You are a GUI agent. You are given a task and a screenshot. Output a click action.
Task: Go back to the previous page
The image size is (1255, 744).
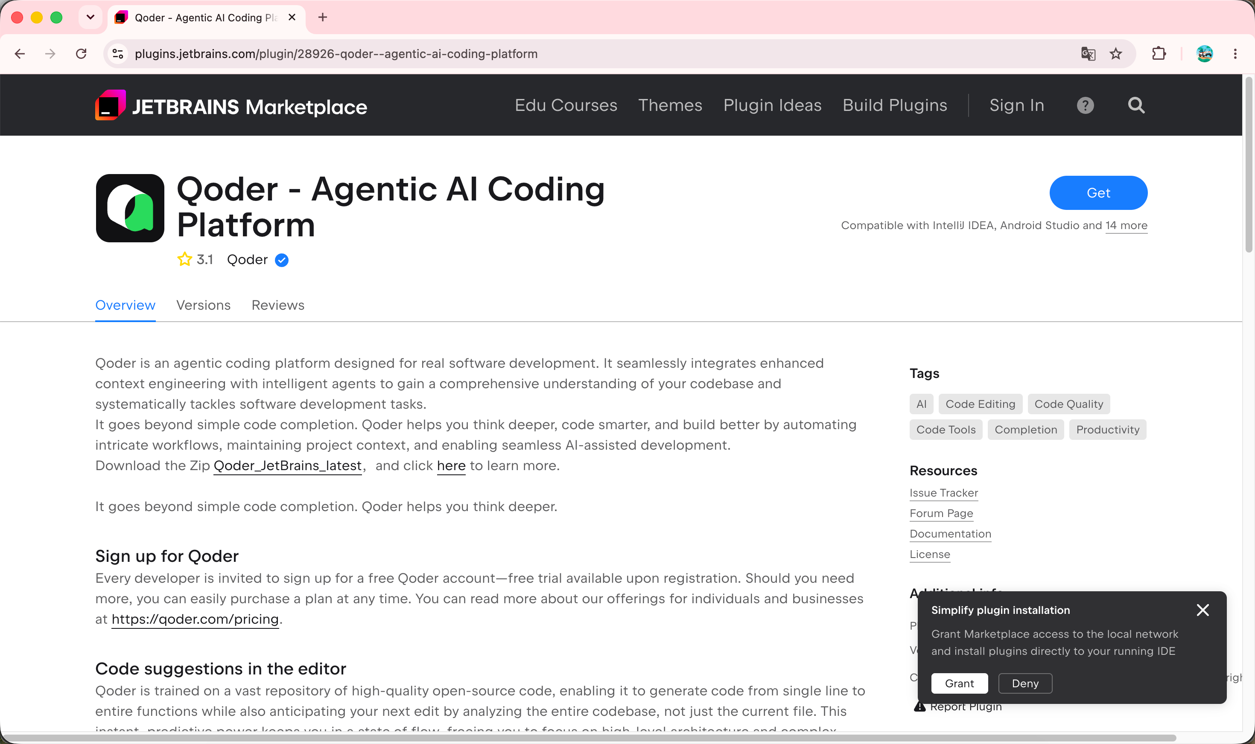point(20,54)
